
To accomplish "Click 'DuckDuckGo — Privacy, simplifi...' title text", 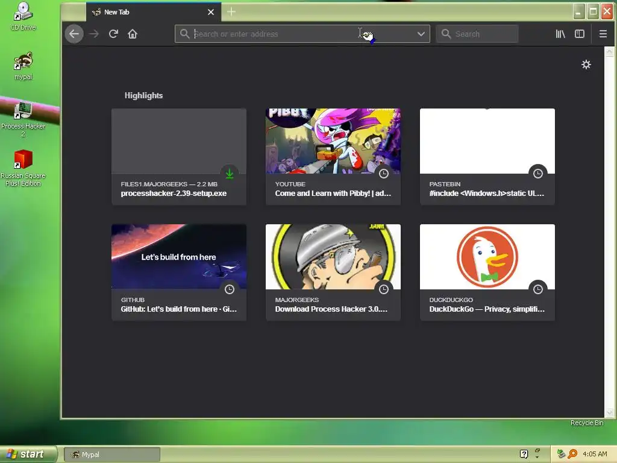I will tap(487, 309).
